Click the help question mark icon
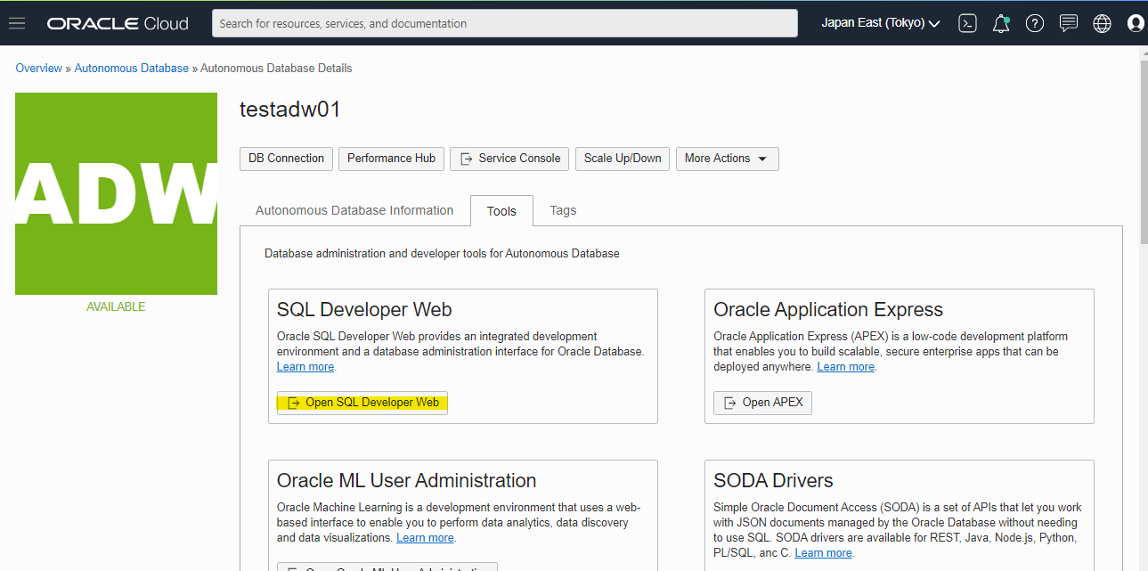The image size is (1148, 571). 1034,23
